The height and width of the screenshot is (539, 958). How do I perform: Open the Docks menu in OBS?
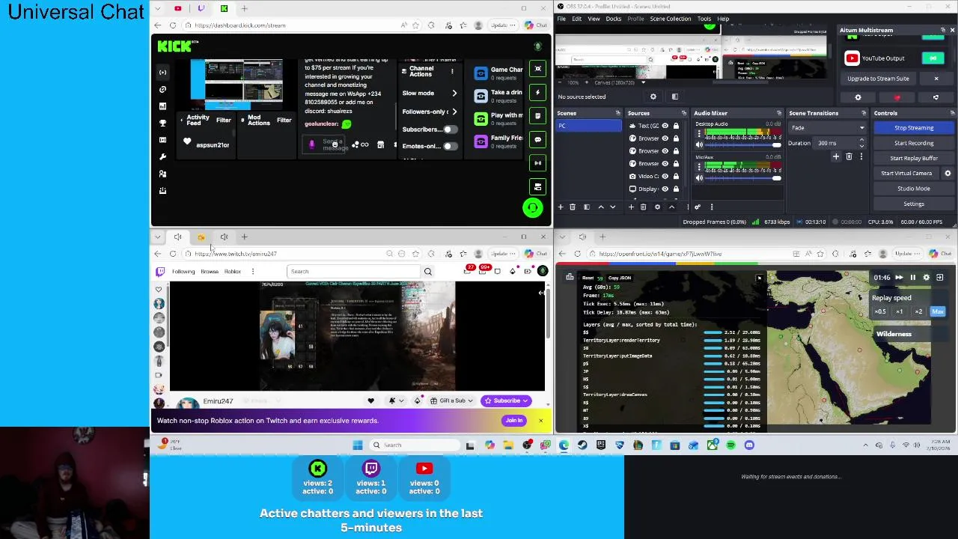click(613, 19)
